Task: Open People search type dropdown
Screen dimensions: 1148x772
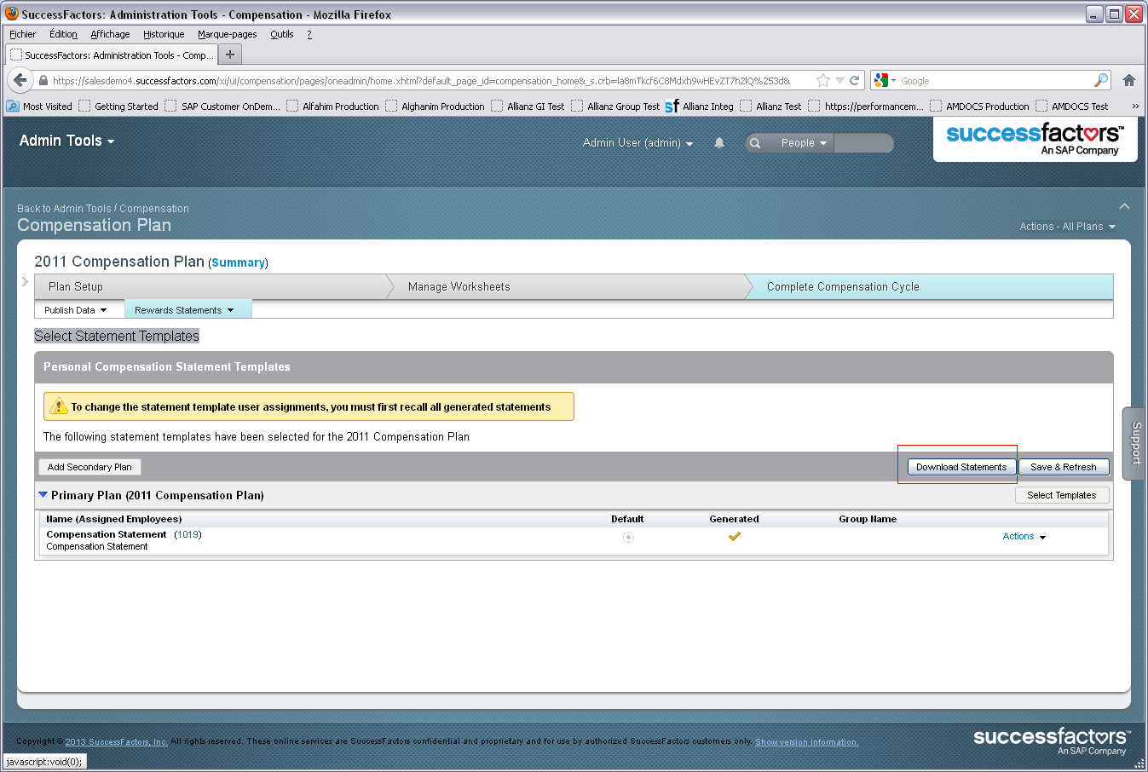Action: point(804,143)
